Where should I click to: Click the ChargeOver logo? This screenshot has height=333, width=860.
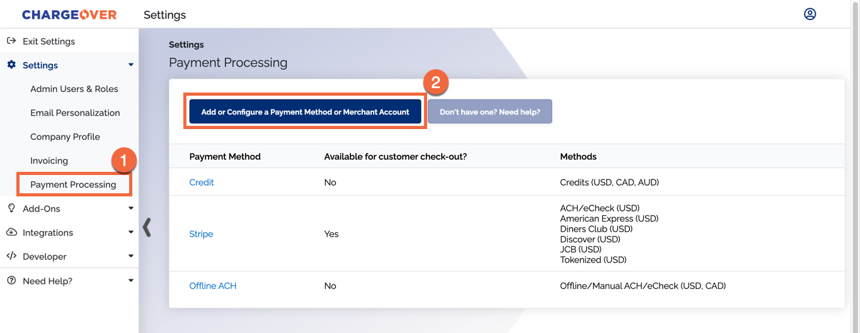69,14
